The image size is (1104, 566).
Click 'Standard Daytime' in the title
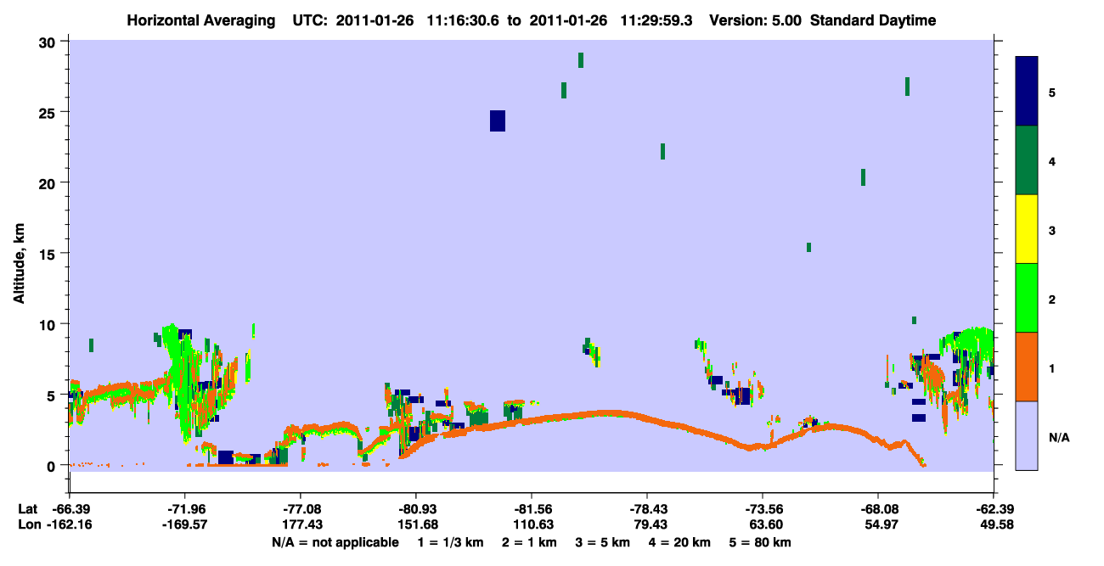(872, 20)
